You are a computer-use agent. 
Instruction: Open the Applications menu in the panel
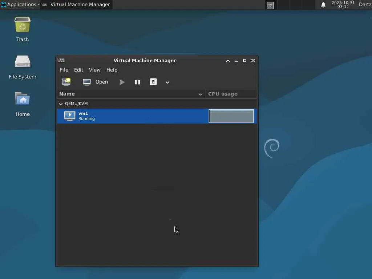pos(20,4)
